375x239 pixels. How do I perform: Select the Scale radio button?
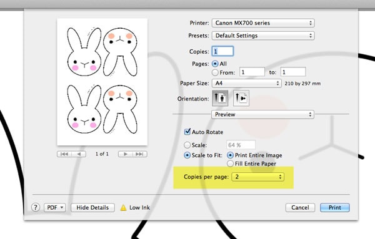point(187,145)
